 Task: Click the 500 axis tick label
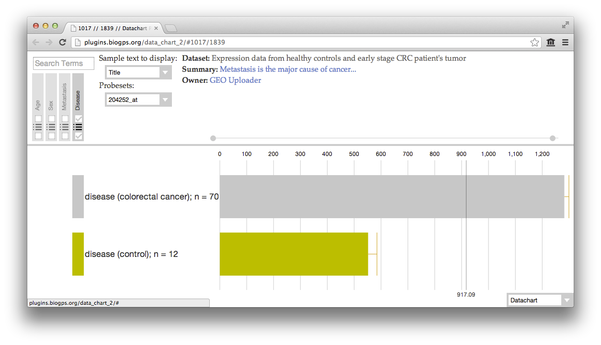coord(354,154)
